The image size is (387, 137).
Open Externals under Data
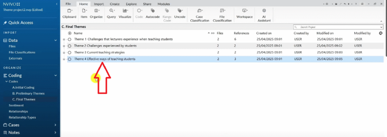[x=15, y=58]
